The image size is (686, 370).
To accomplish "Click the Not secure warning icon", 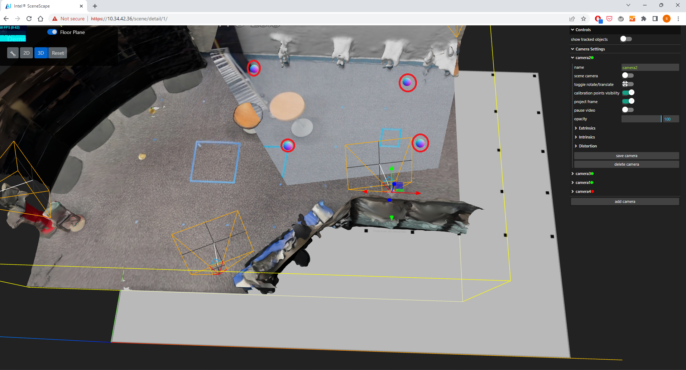I will [x=55, y=19].
